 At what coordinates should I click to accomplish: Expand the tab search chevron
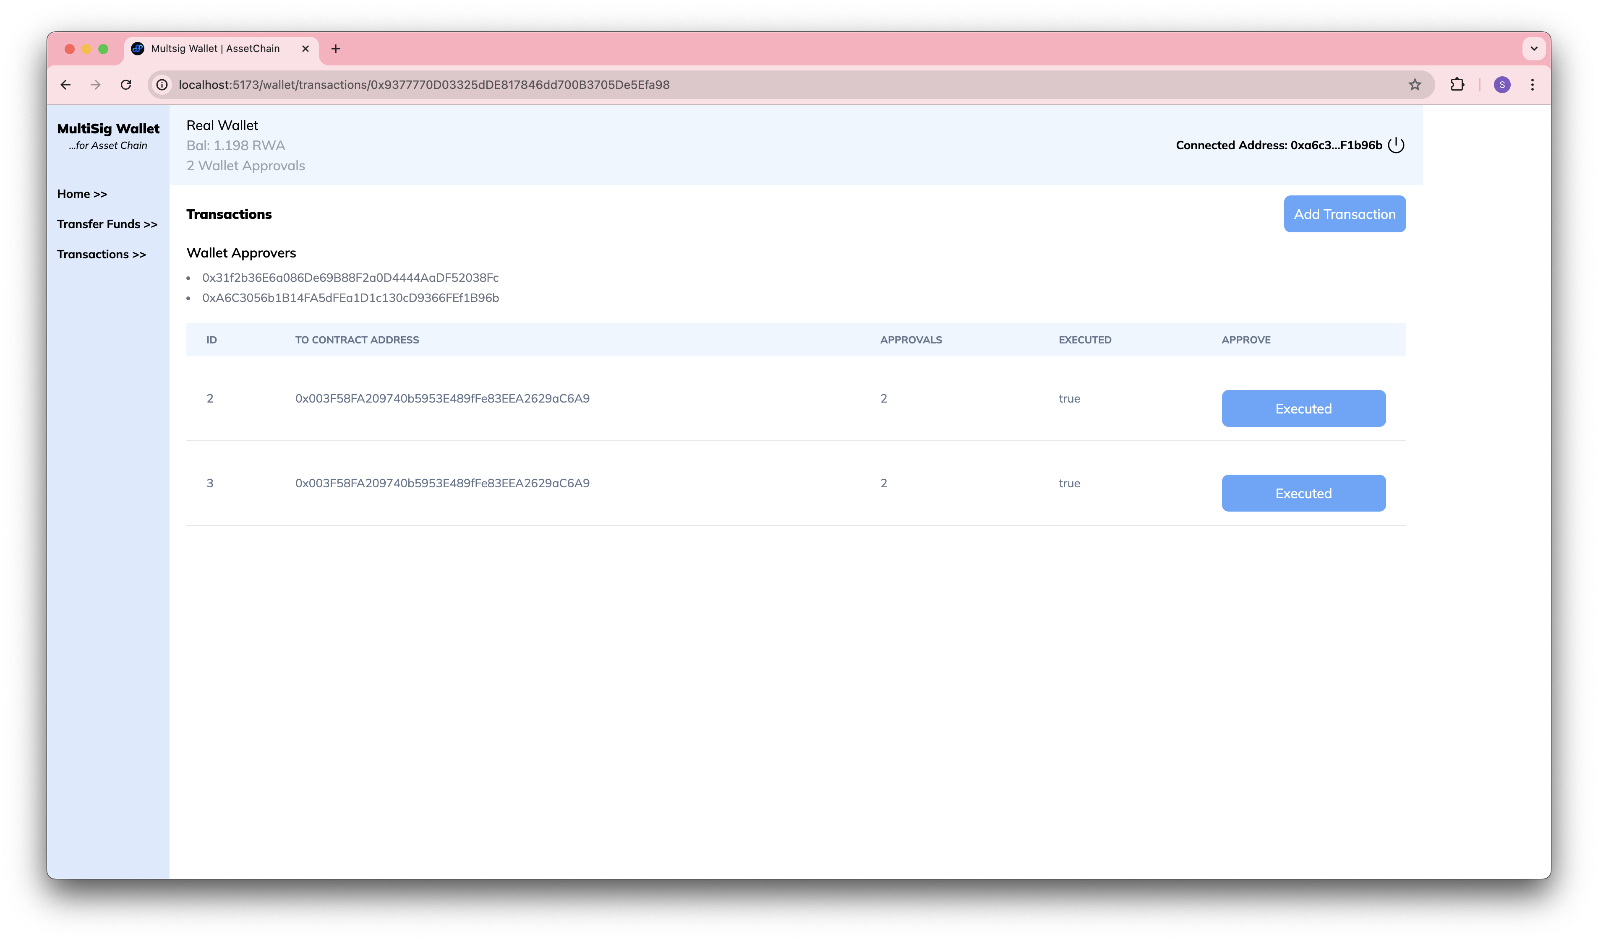coord(1533,49)
